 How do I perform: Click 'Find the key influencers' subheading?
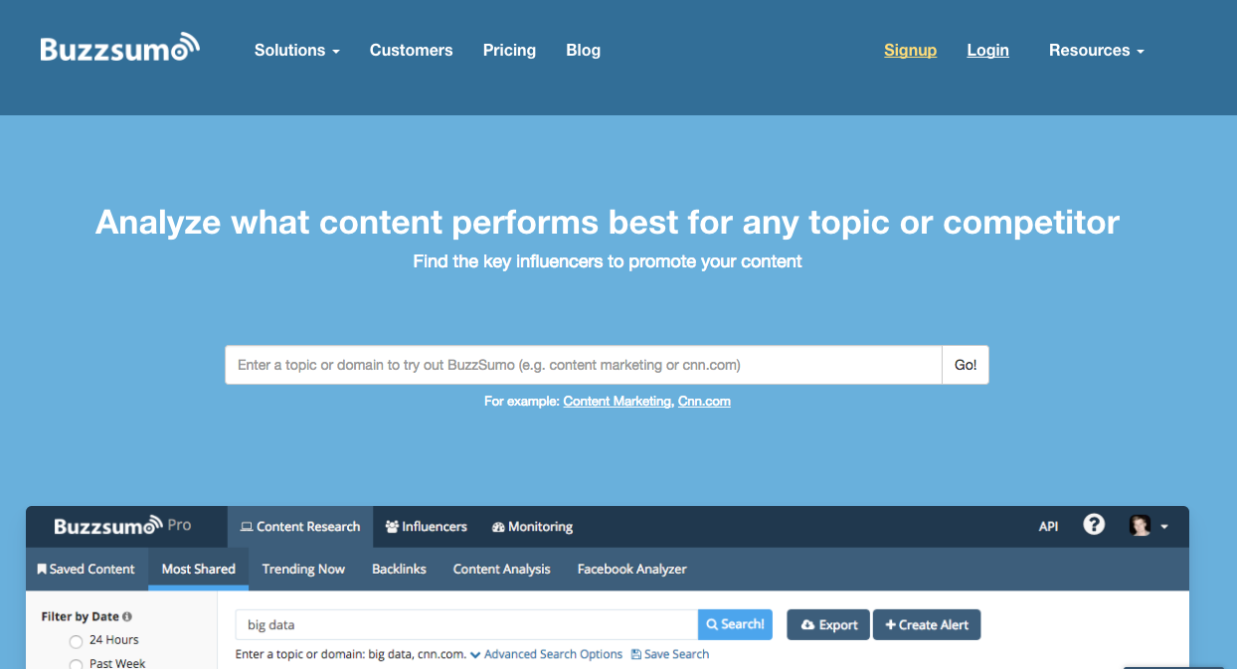coord(608,261)
